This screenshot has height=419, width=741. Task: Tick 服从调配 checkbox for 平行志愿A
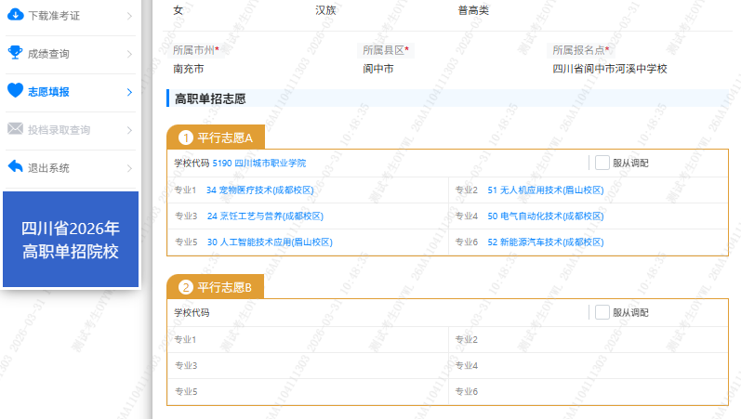pyautogui.click(x=602, y=163)
